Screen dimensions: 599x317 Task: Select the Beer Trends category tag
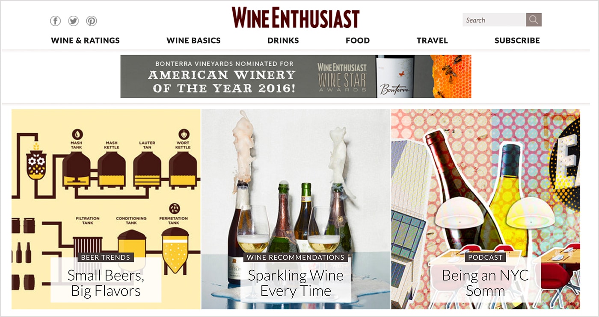coord(106,257)
